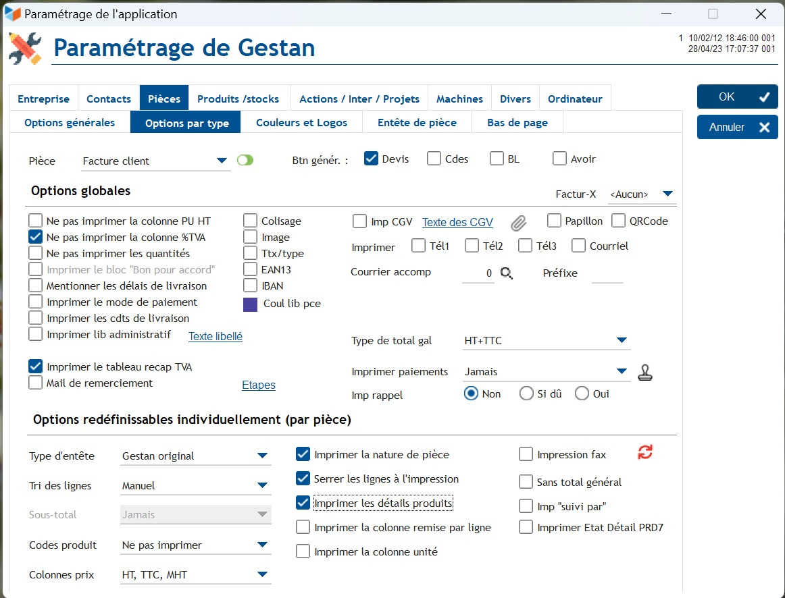Click the purple Coul lib pce swatch
Screen dimensions: 785x598
click(x=251, y=304)
